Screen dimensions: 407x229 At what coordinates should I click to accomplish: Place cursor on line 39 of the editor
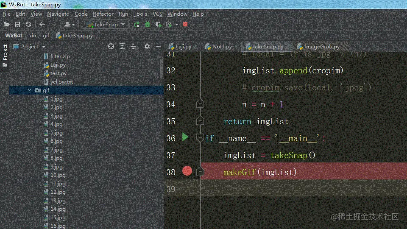pyautogui.click(x=304, y=189)
